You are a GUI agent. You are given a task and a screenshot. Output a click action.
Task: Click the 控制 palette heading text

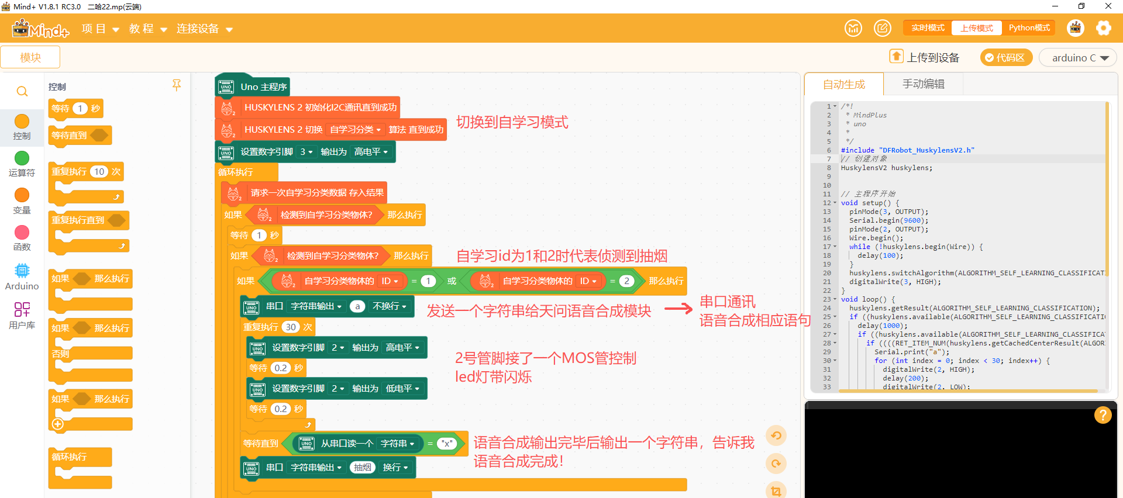pyautogui.click(x=57, y=87)
